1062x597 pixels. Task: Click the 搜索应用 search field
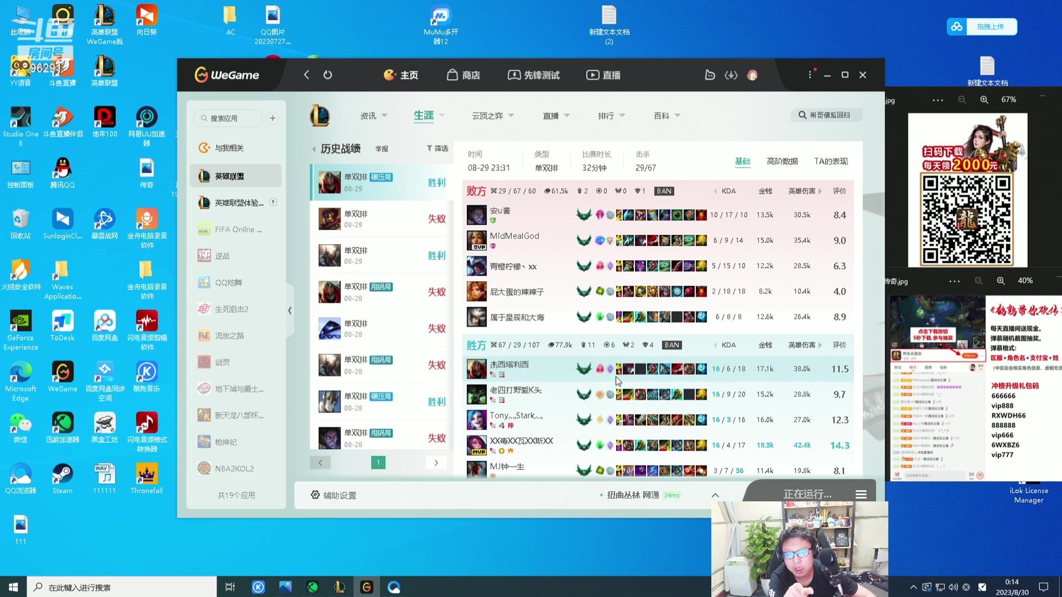click(x=228, y=118)
